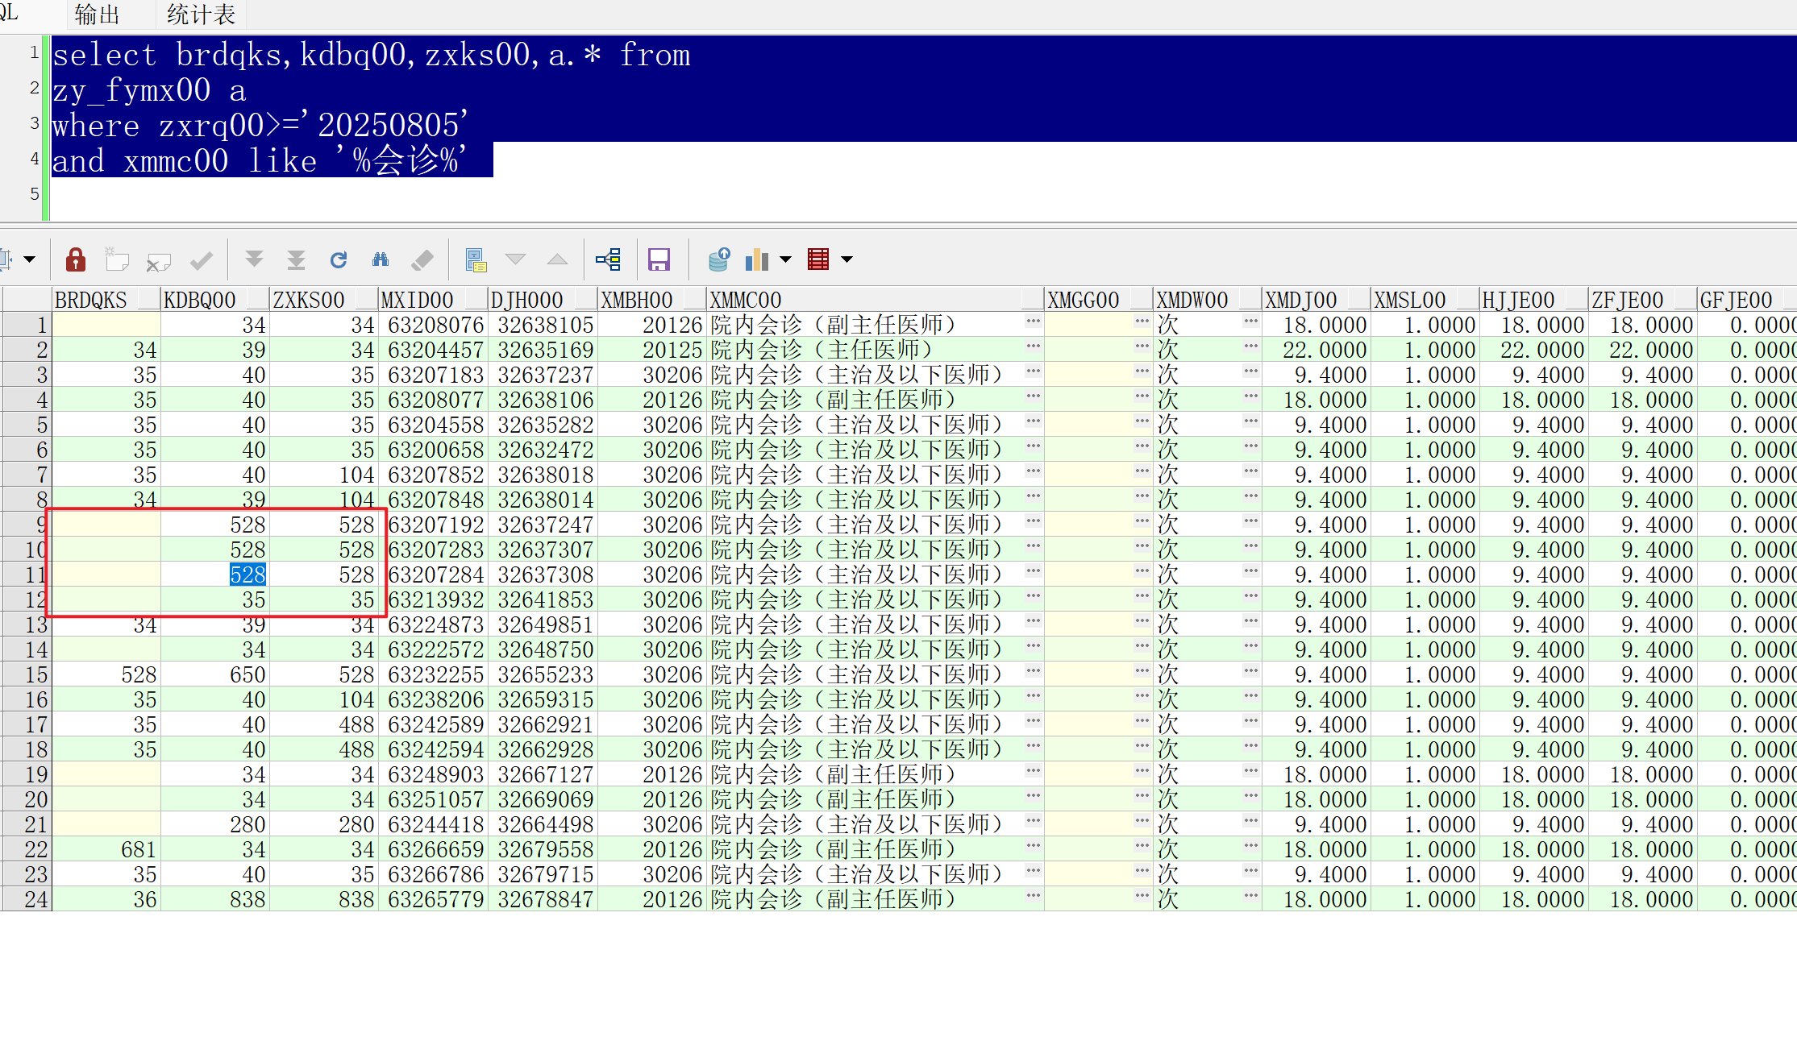1797x1037 pixels.
Task: Switch to the 输出 tab
Action: point(97,15)
